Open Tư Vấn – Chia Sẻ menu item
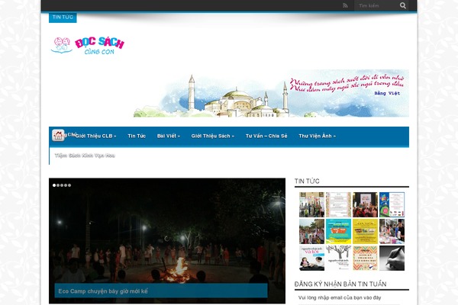 266,136
